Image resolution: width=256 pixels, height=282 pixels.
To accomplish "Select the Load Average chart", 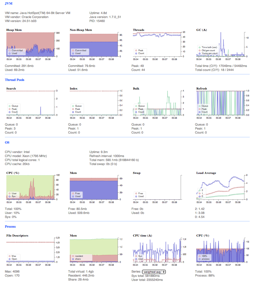I will click(220, 187).
